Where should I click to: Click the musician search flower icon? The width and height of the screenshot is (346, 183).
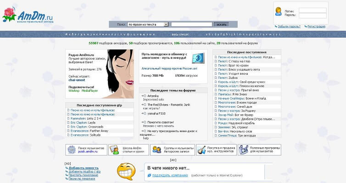tap(72, 150)
